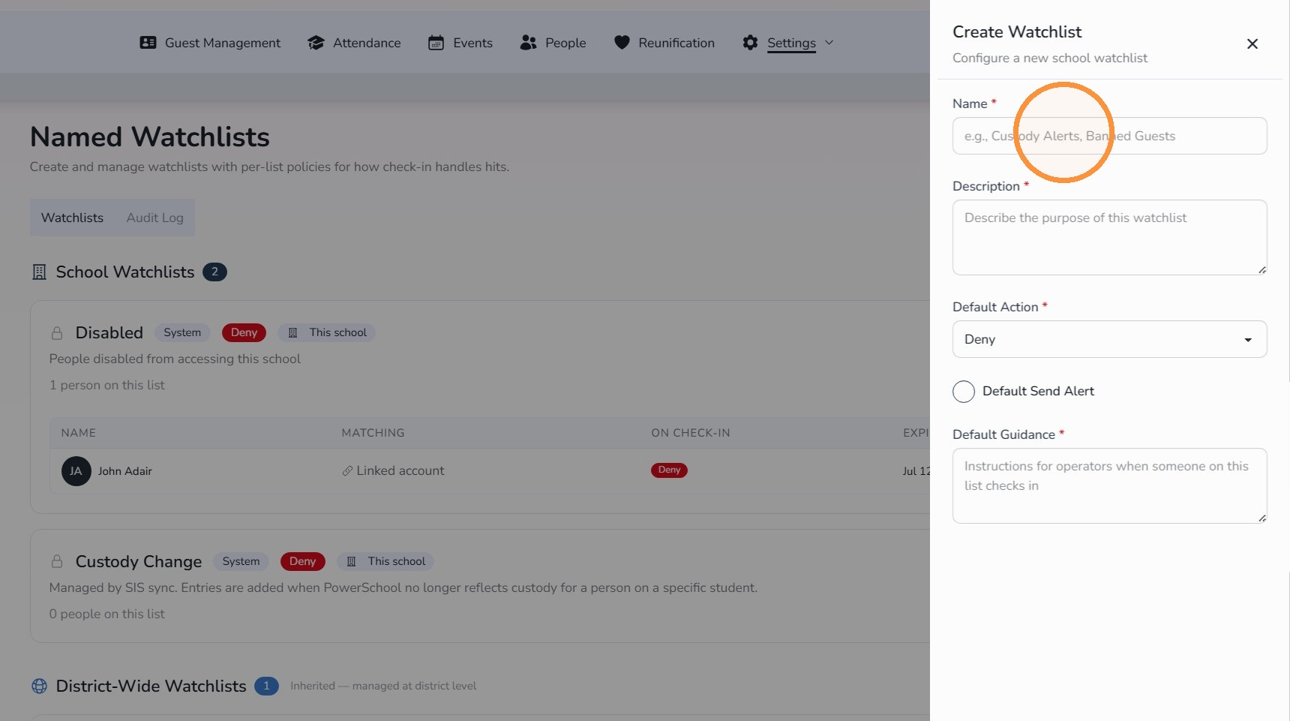The width and height of the screenshot is (1290, 721).
Task: Click the District-Wide Watchlists globe icon
Action: (x=39, y=686)
